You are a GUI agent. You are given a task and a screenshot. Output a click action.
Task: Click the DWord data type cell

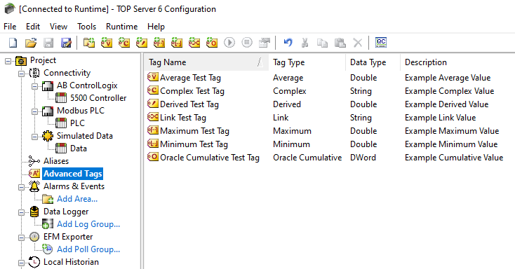(363, 158)
